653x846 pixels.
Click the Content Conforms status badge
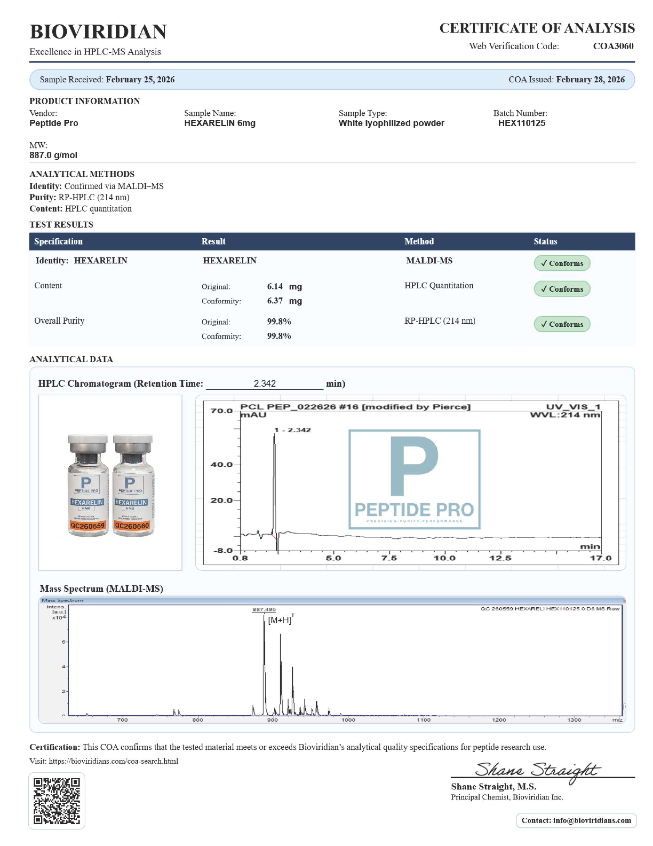click(562, 289)
